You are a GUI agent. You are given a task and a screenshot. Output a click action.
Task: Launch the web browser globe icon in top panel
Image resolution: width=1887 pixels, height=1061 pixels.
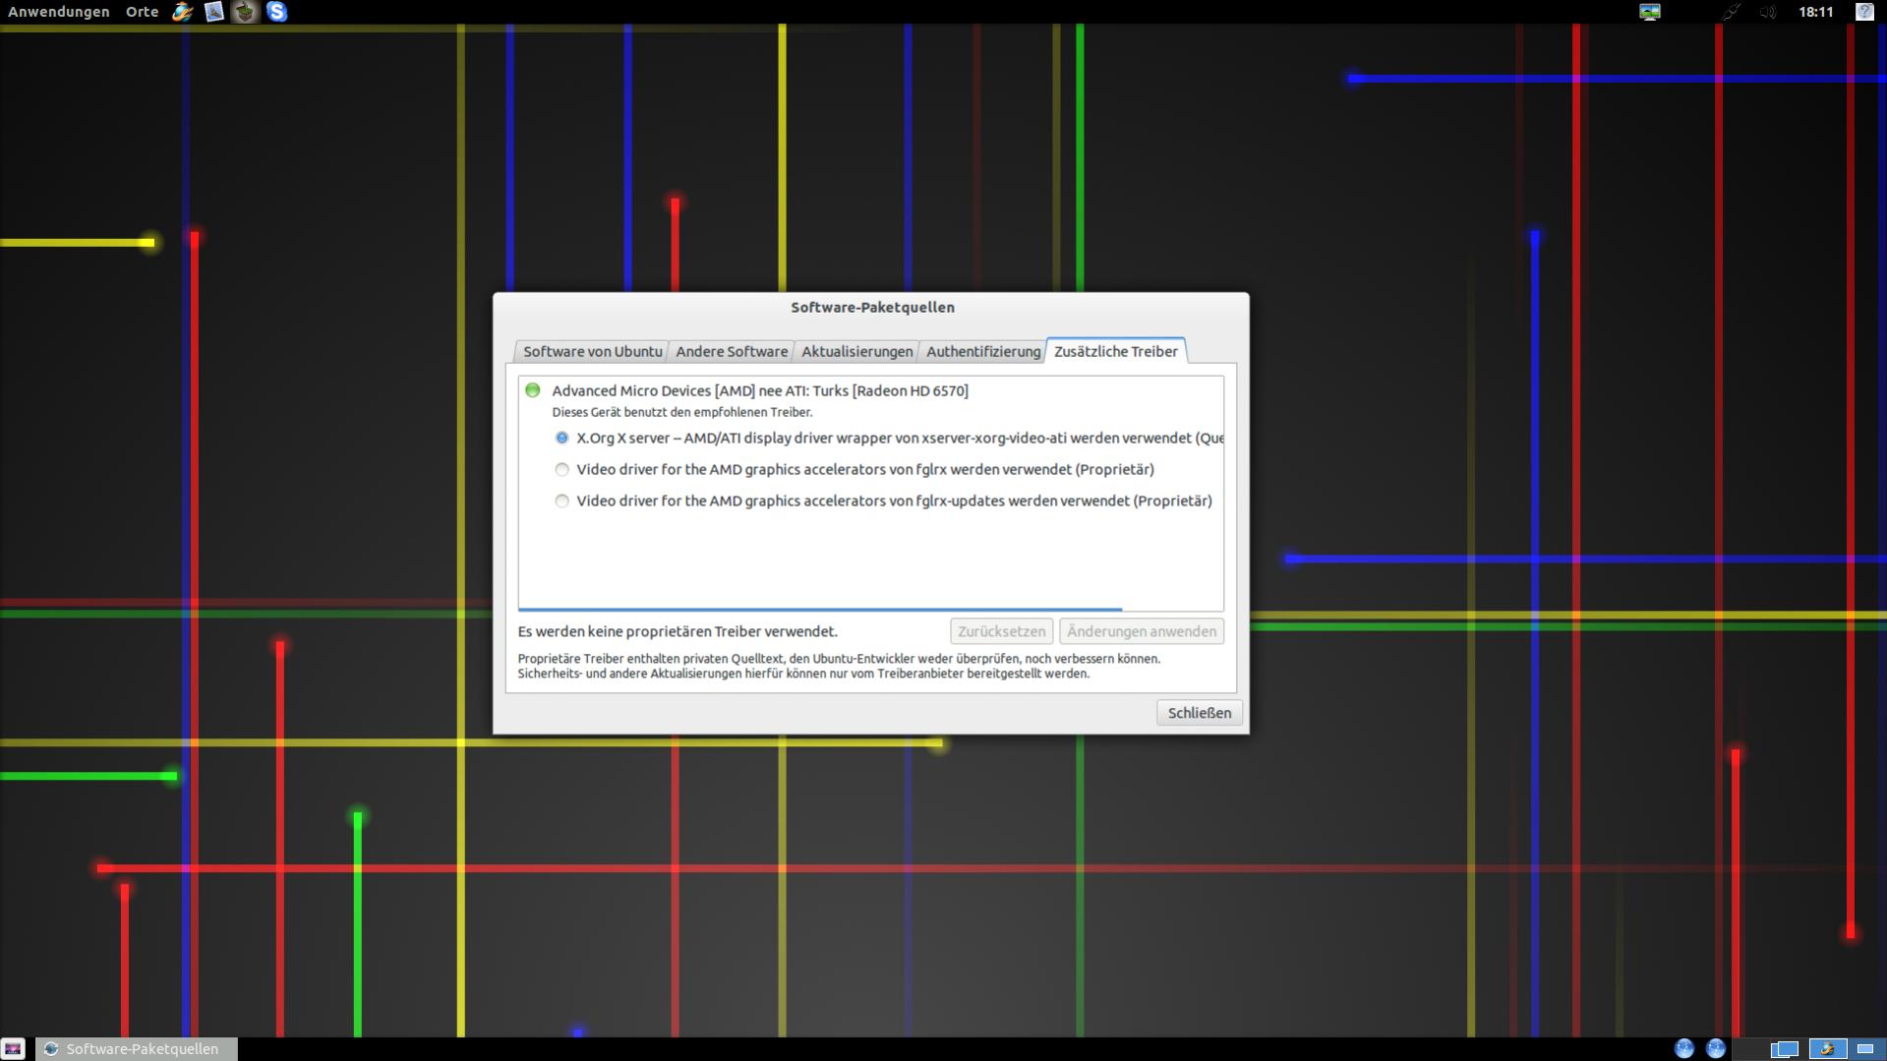click(182, 12)
